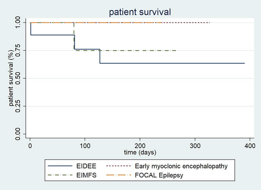Click the 'patient survival (%)' y-axis title
This screenshot has height=190, width=261.
tap(11, 78)
